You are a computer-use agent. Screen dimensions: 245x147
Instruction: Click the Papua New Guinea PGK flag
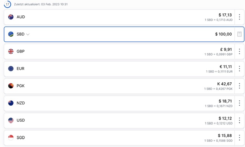coord(11,86)
